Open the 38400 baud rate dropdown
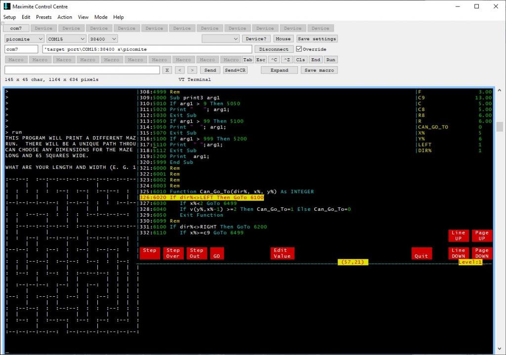This screenshot has height=355, width=506. click(103, 39)
